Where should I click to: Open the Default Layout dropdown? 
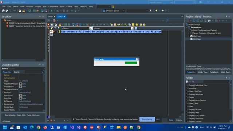pos(171,3)
